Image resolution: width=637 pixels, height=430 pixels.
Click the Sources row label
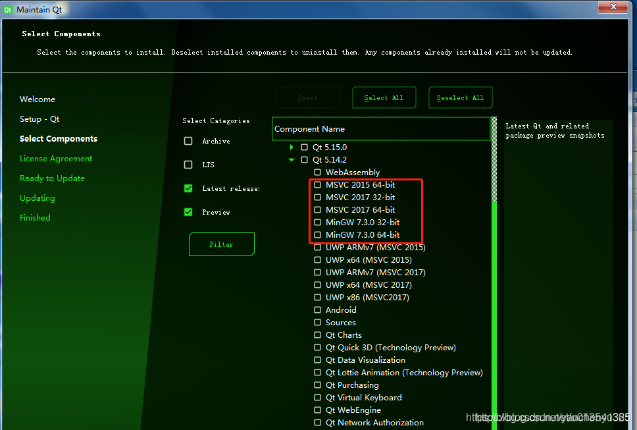click(x=340, y=322)
